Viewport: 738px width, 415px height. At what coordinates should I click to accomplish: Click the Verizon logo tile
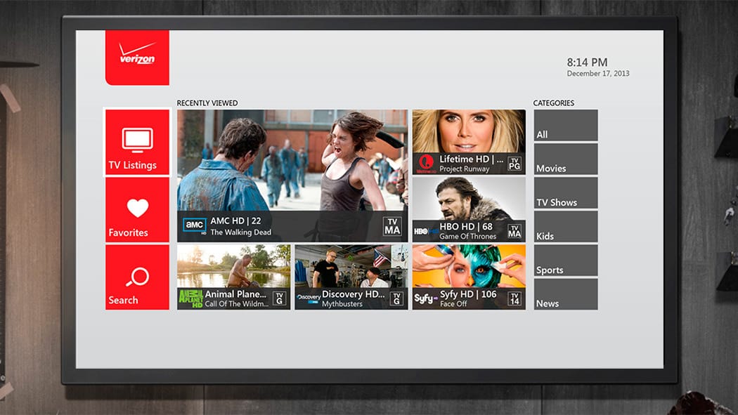point(137,58)
